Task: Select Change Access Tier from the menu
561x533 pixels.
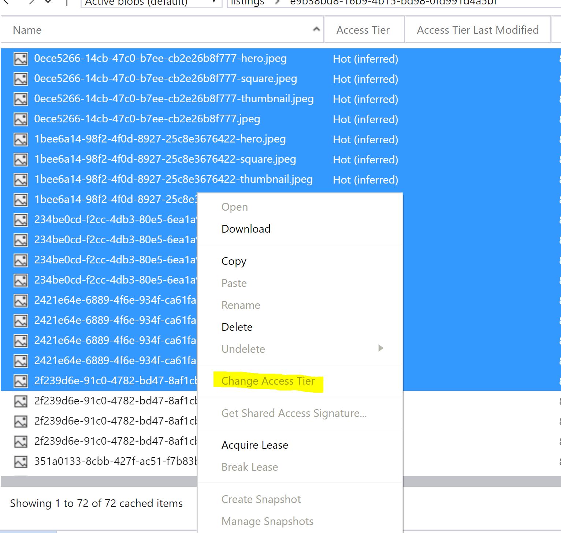Action: point(268,381)
